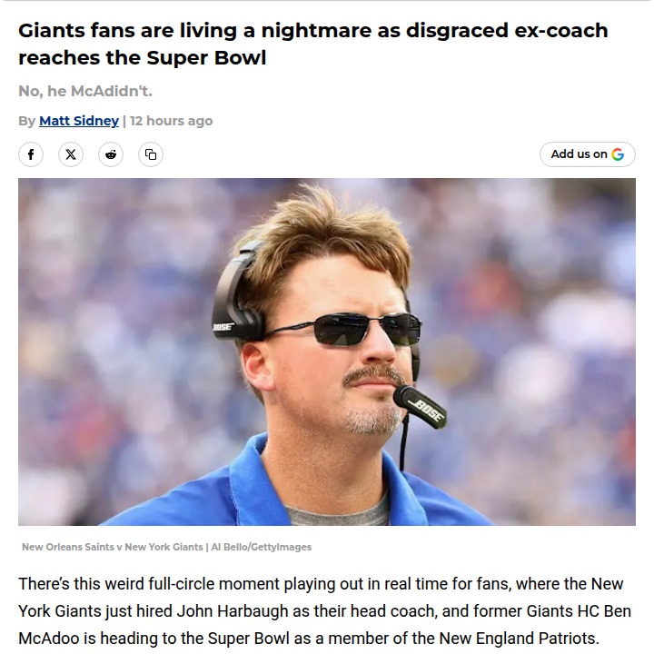
Task: Click the 'By' label before author name
Action: click(x=26, y=121)
